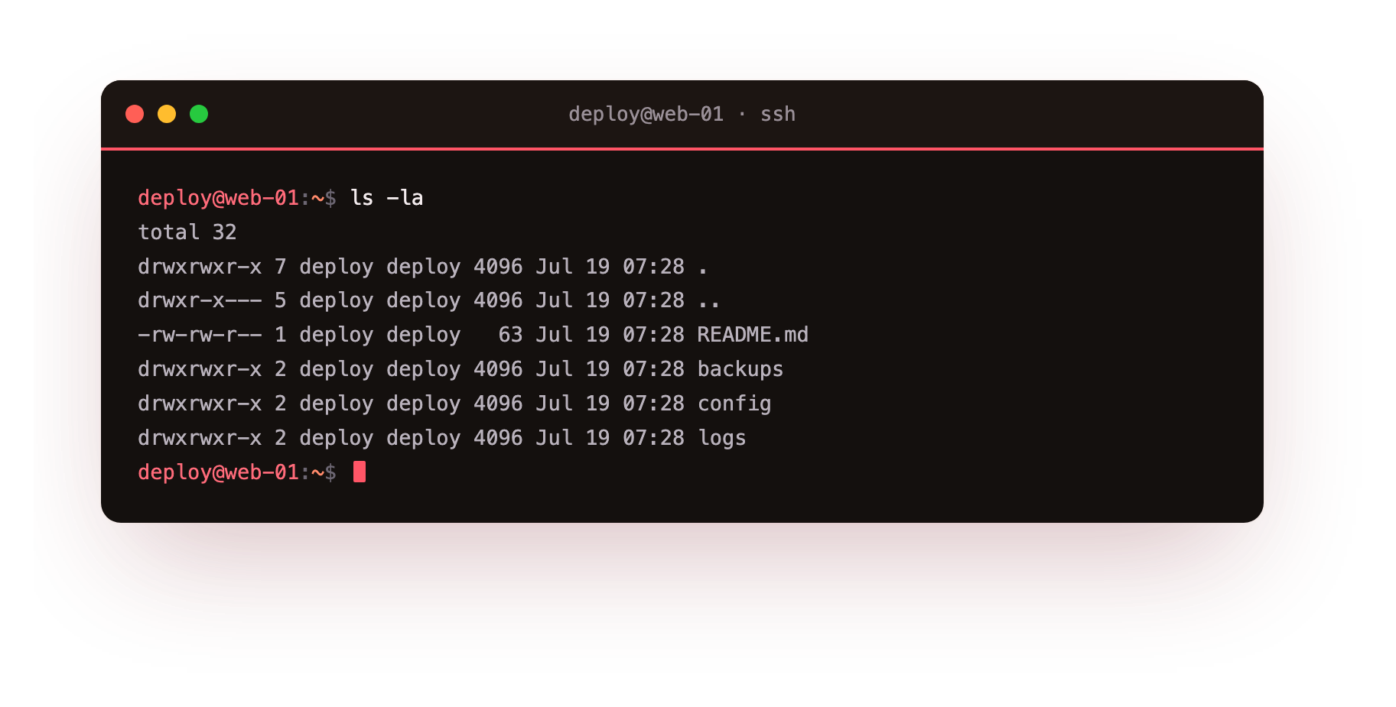The height and width of the screenshot is (707, 1396).
Task: Click the 'drwxr-x---' permissions string
Action: (x=200, y=300)
